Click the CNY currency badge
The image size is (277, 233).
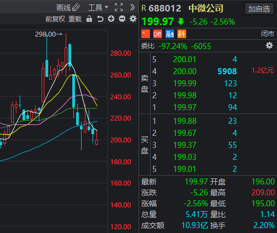pyautogui.click(x=158, y=34)
